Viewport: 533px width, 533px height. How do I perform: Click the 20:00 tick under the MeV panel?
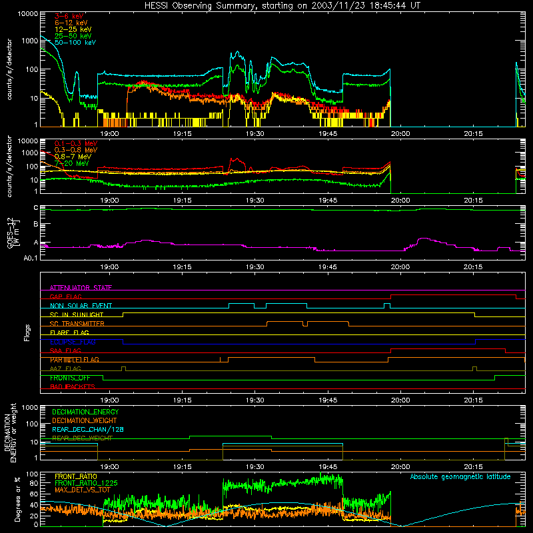coord(400,201)
